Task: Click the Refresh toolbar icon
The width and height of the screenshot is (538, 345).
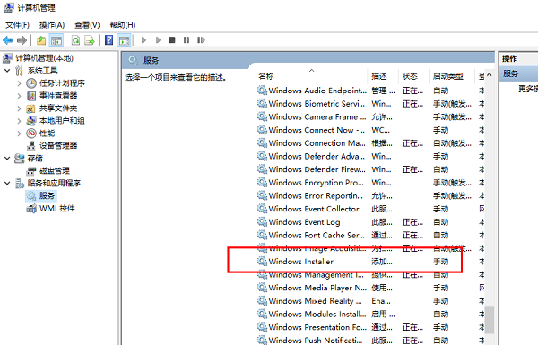Action: [x=75, y=40]
